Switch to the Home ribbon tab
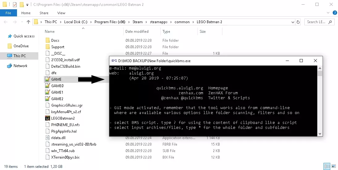 (26, 13)
